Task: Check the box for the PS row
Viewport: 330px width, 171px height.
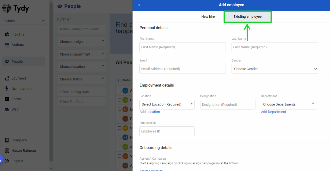Action: [119, 118]
